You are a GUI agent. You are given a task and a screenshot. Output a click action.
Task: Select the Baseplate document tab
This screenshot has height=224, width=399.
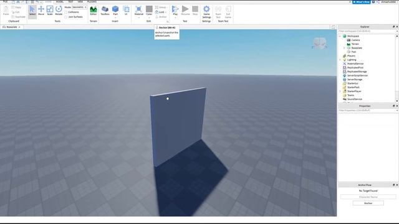coord(11,27)
